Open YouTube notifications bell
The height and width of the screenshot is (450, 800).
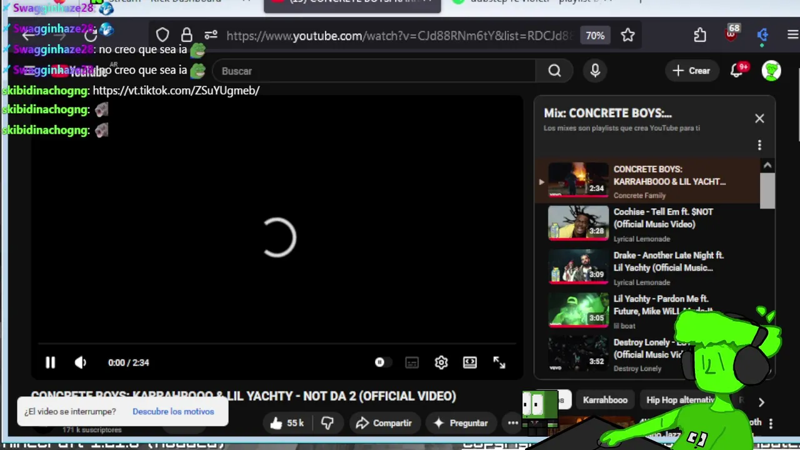(x=737, y=71)
